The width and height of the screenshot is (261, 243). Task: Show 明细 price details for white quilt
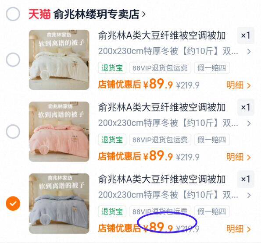tap(239, 85)
